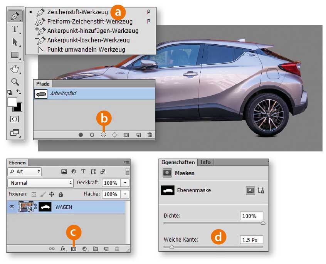The width and height of the screenshot is (326, 264).
Task: Open Ebenen panel flyout menu
Action: click(x=127, y=162)
